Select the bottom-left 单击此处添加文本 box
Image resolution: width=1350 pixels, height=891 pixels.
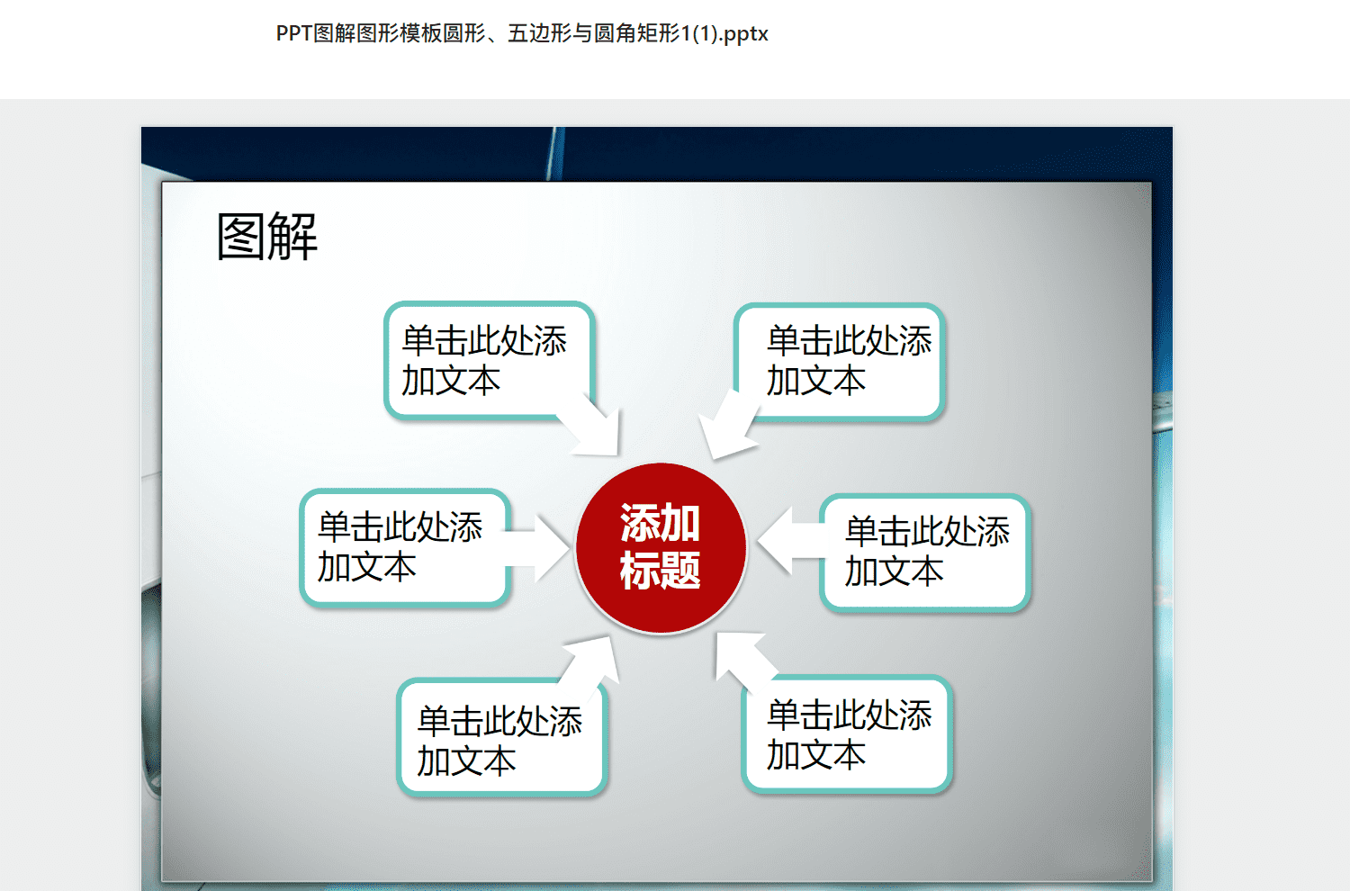coord(502,737)
